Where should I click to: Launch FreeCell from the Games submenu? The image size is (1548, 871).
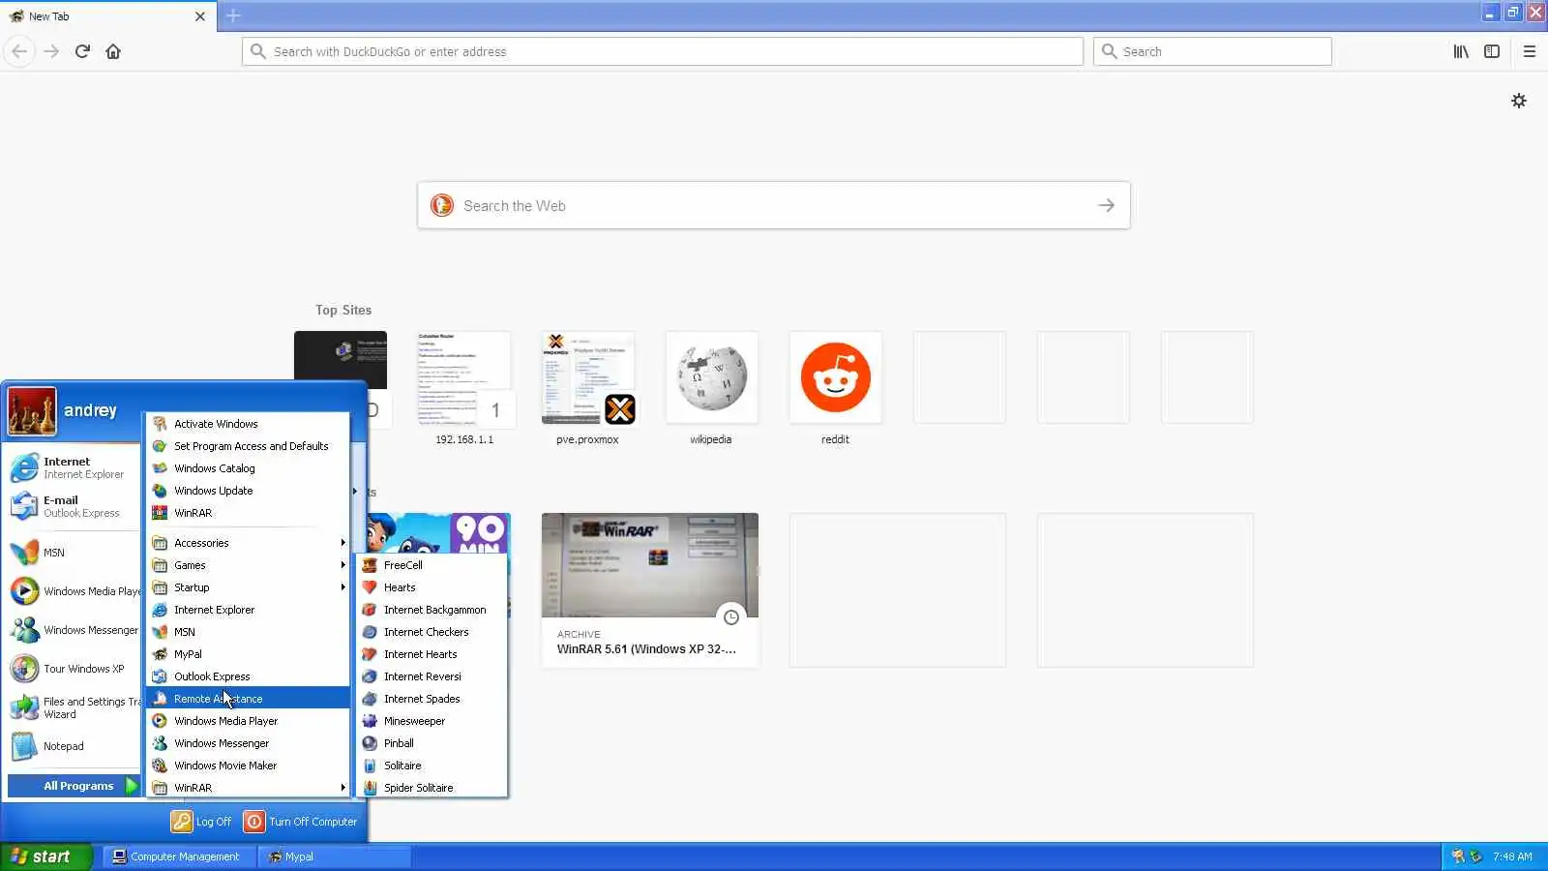pyautogui.click(x=432, y=565)
